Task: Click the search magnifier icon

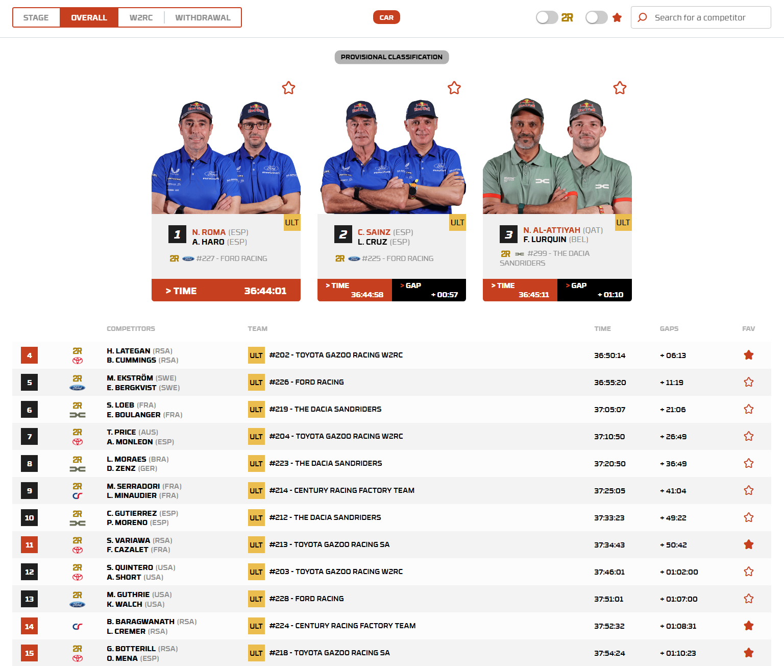Action: [x=643, y=17]
